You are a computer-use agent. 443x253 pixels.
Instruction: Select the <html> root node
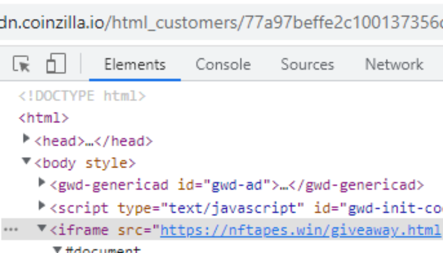pos(43,118)
